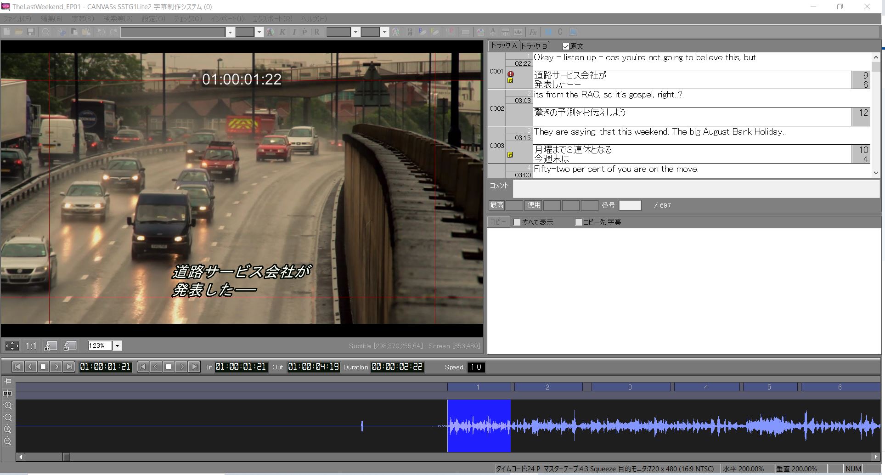This screenshot has height=475, width=885.
Task: Click the dotted P emphasis icon
Action: click(304, 32)
